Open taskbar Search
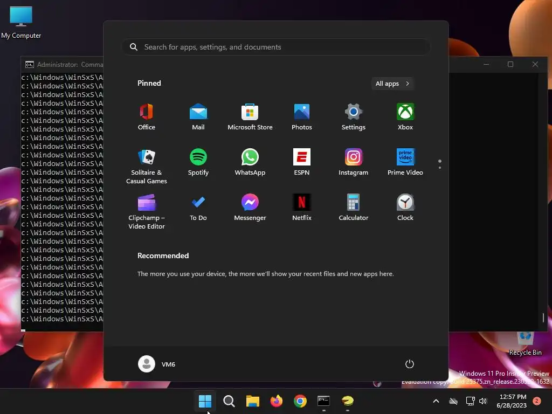This screenshot has height=414, width=552. [x=229, y=401]
